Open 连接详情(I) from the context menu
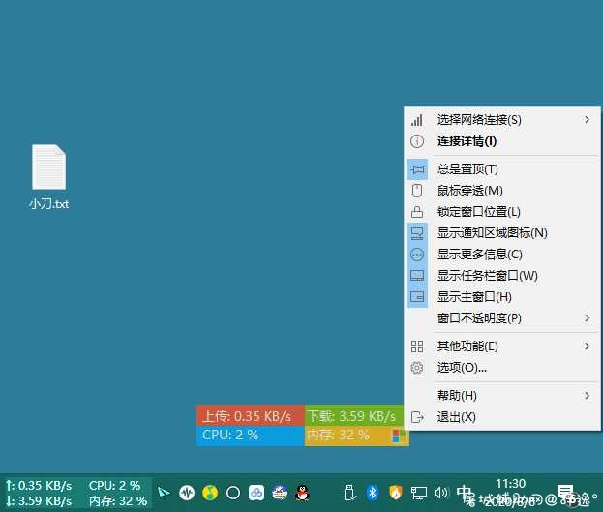Screen dimensions: 603x512 pyautogui.click(x=502, y=141)
